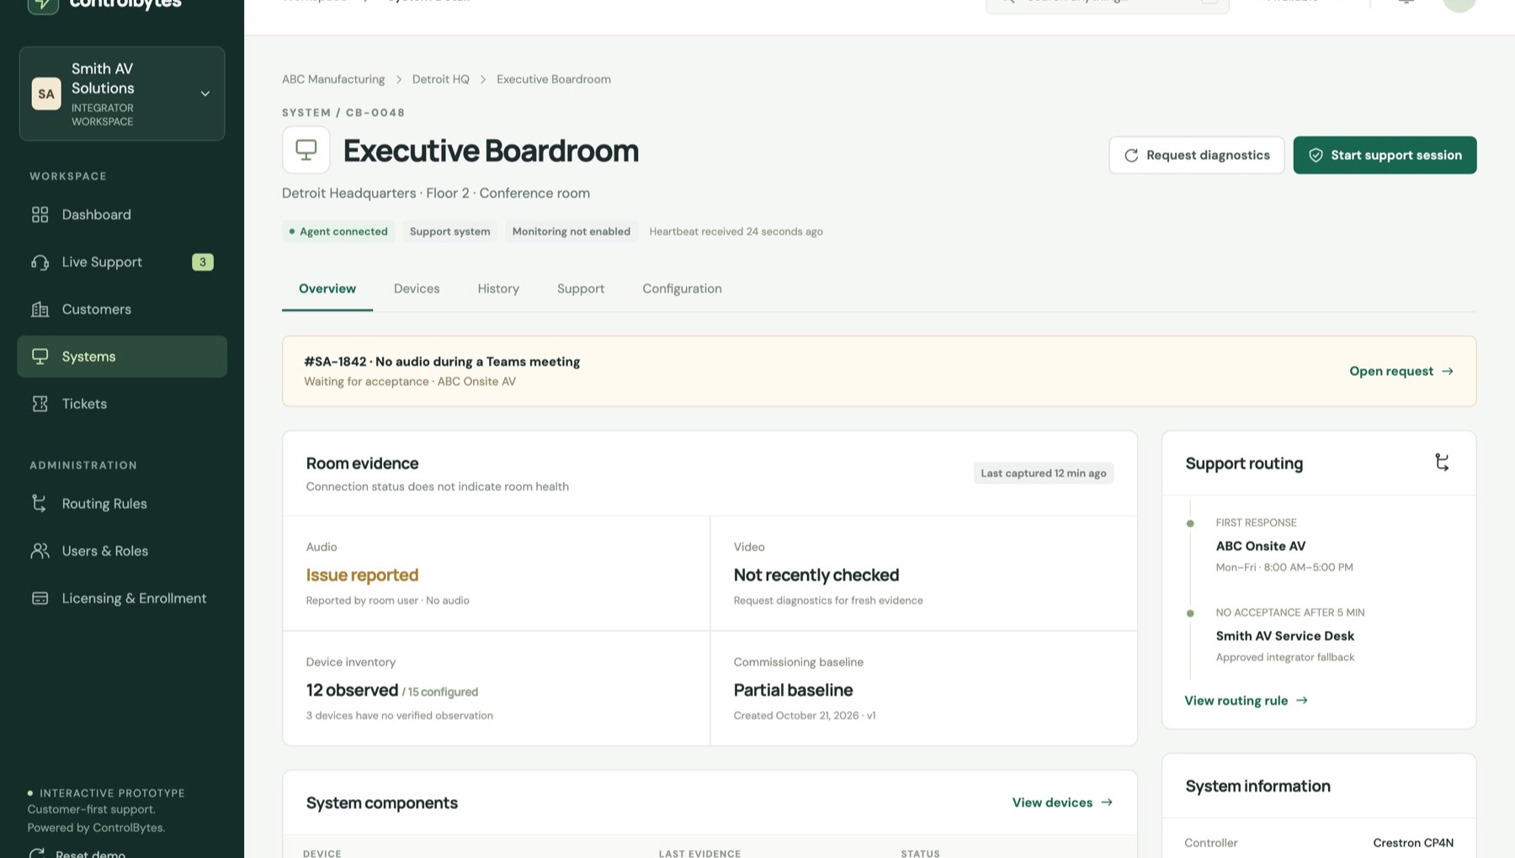Switch to the History tab
Image resolution: width=1515 pixels, height=858 pixels.
(498, 289)
